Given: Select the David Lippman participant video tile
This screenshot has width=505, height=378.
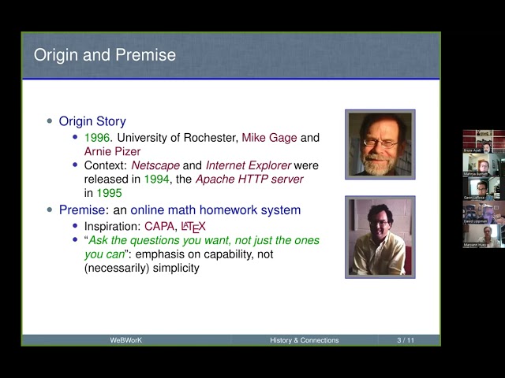Looking at the screenshot, I should [x=484, y=212].
